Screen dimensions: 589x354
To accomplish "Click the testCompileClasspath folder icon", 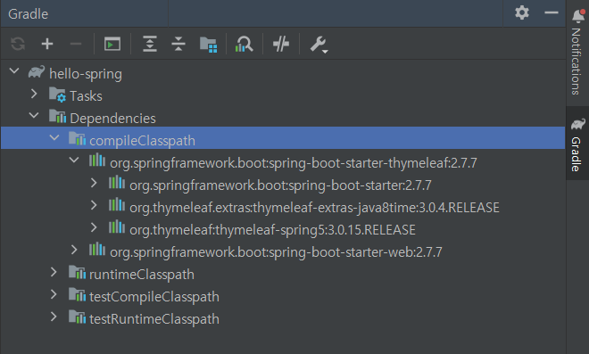I will point(78,294).
